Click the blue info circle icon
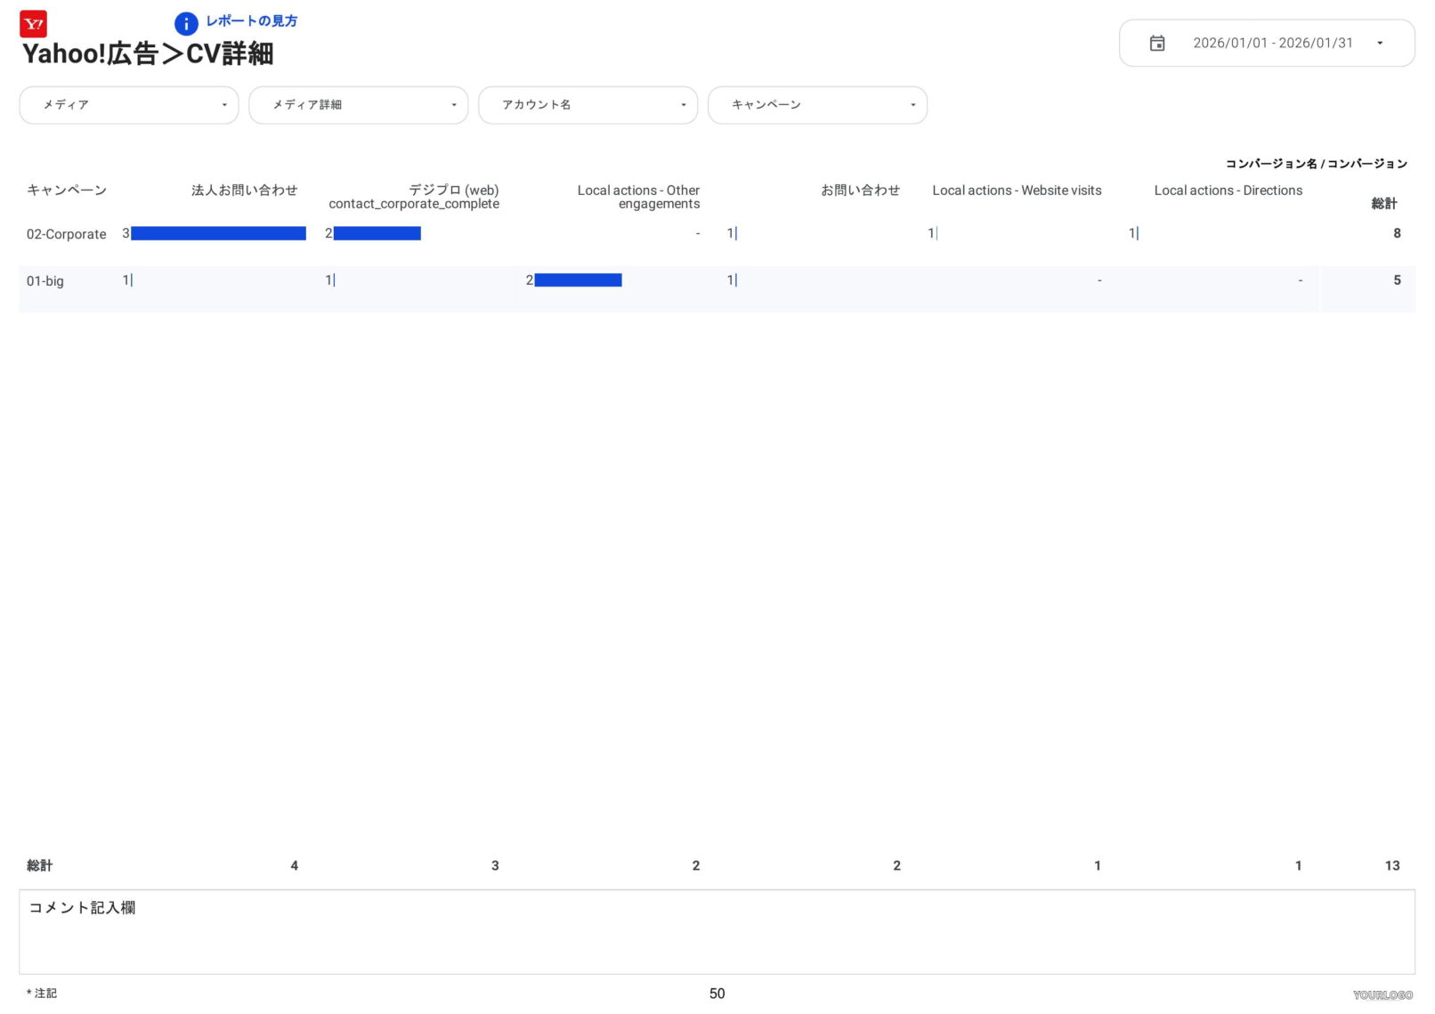 point(185,24)
